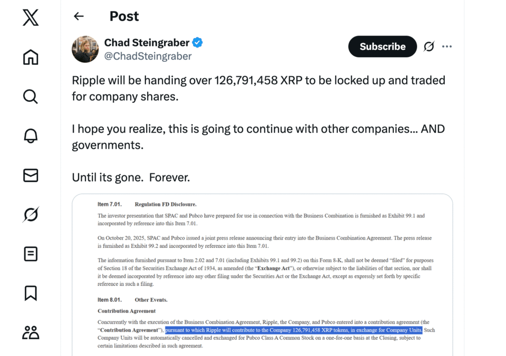The image size is (506, 356).
Task: Open the post's three-dot More menu
Action: pos(447,46)
